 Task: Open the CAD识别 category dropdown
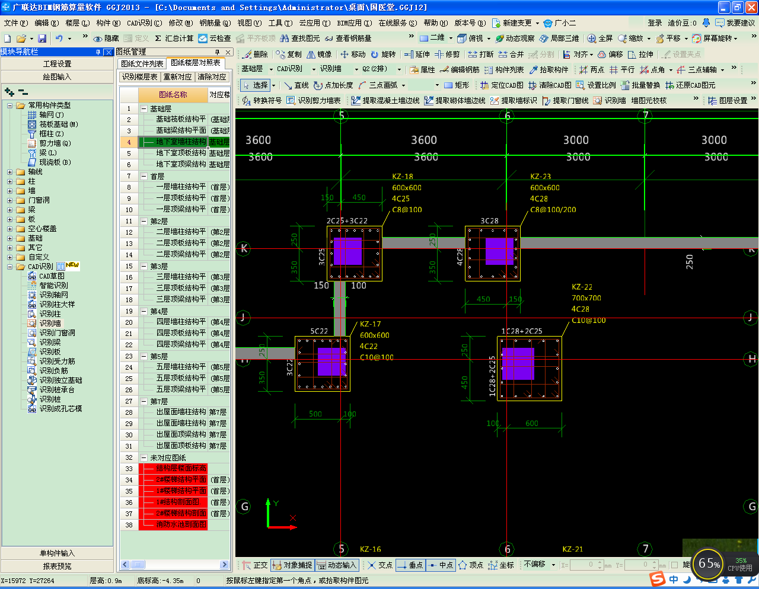314,69
